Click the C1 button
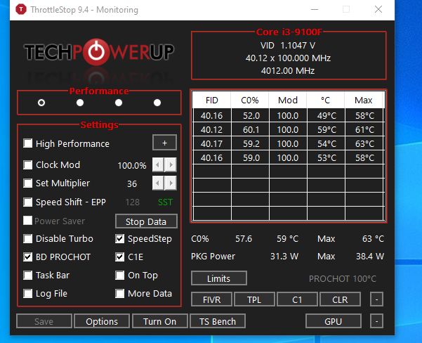The image size is (422, 343). [x=297, y=299]
